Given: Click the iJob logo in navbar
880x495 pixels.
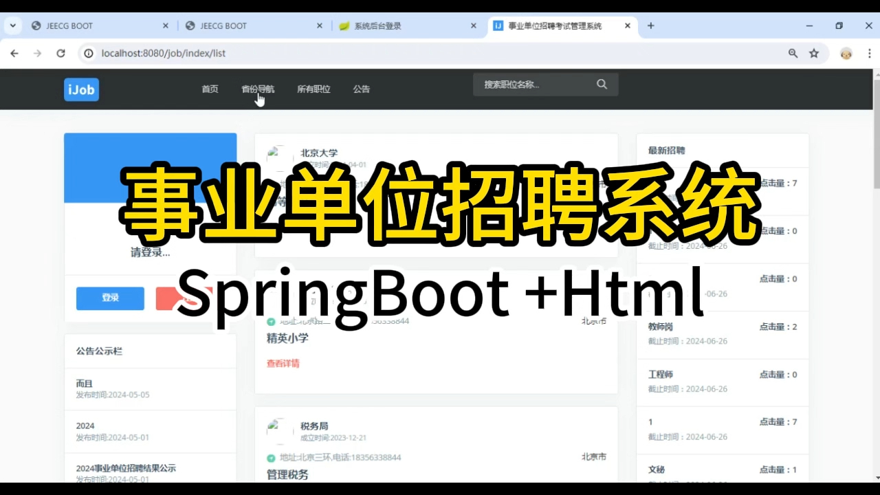Looking at the screenshot, I should [x=80, y=89].
